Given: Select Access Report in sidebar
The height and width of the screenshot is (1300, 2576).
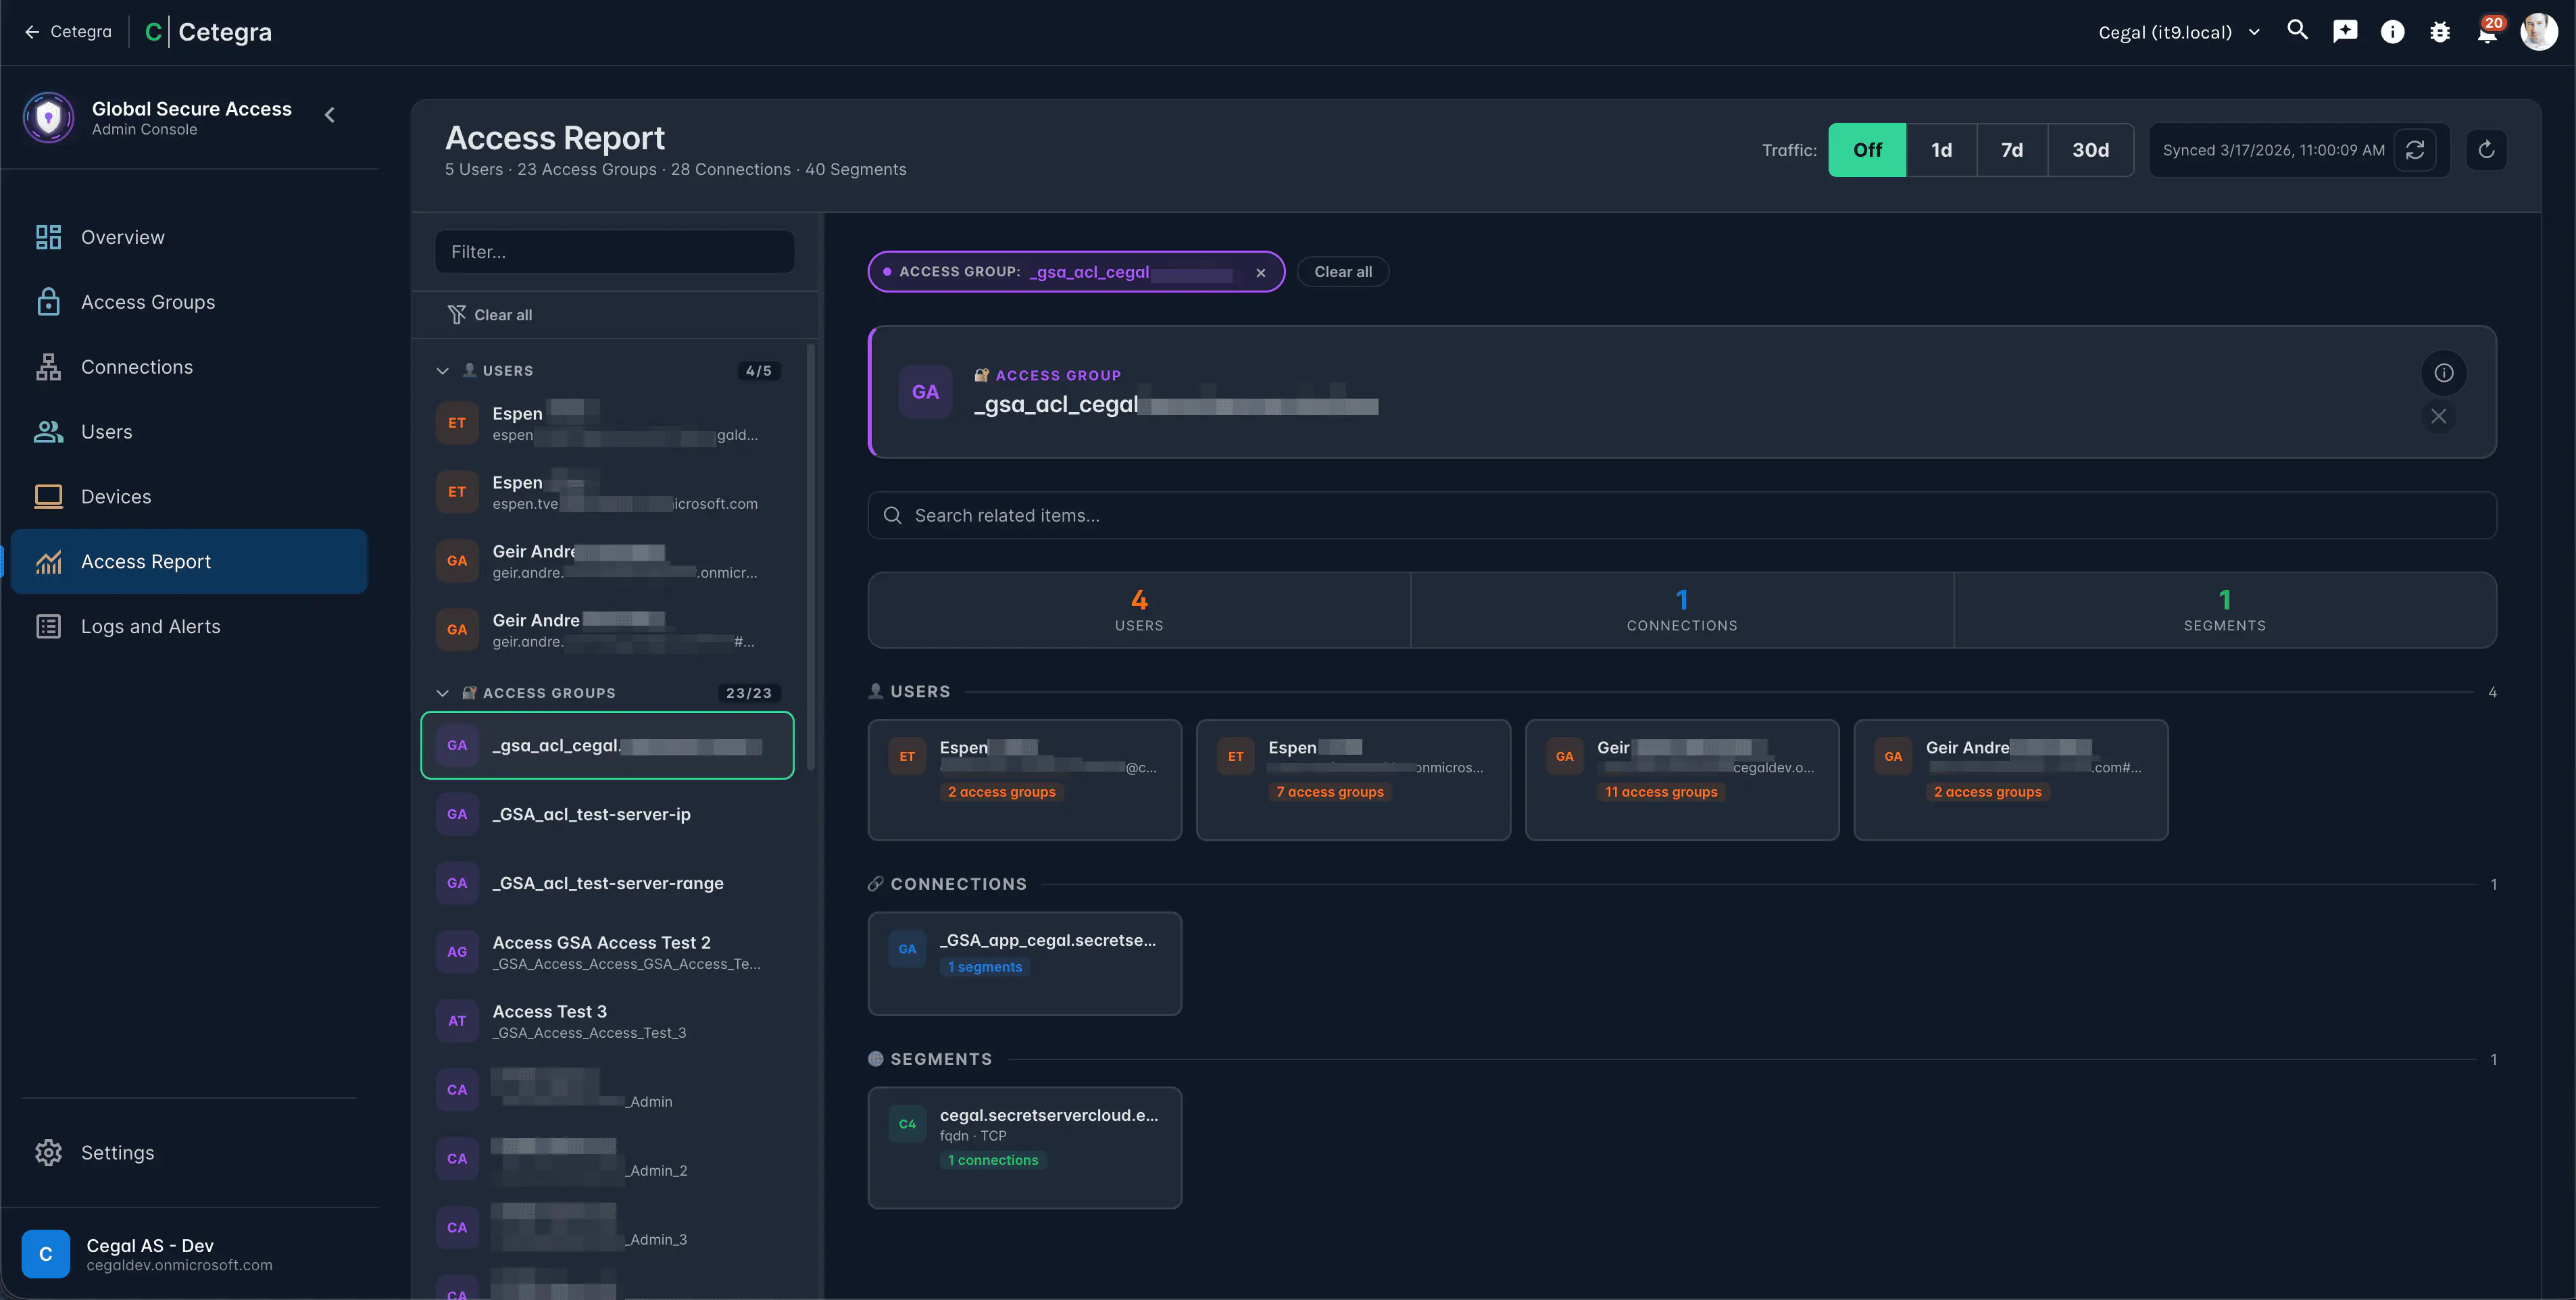Looking at the screenshot, I should tap(189, 562).
